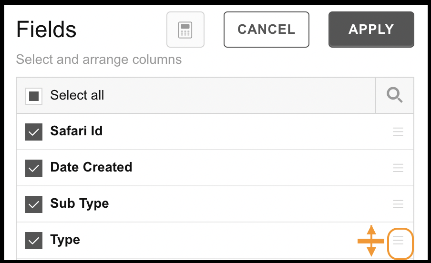
Task: Select the Sub Type reorder handle
Action: [398, 204]
